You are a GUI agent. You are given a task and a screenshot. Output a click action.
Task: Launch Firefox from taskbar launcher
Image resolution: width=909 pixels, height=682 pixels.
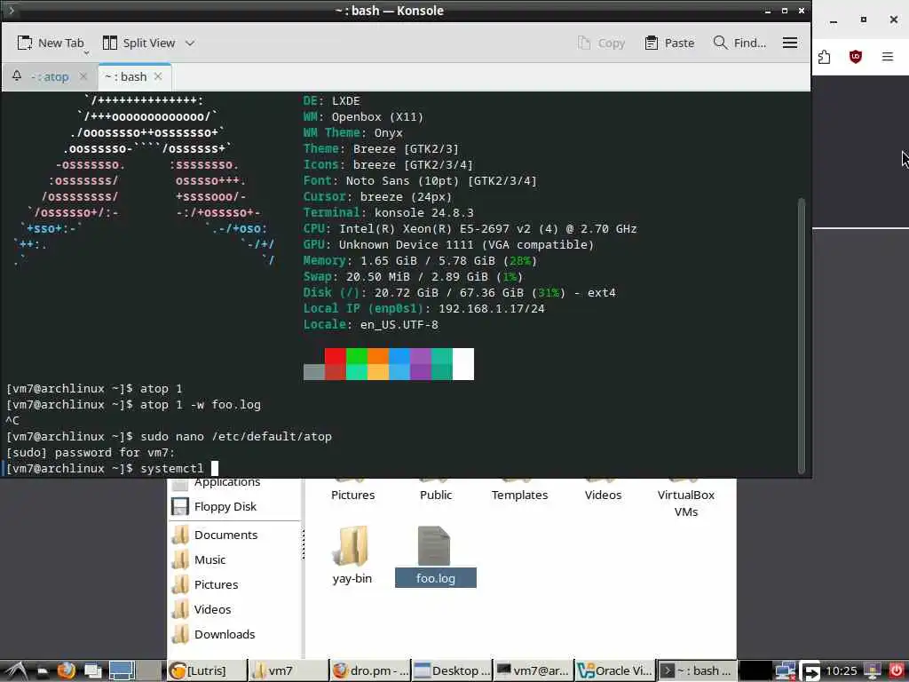click(66, 671)
